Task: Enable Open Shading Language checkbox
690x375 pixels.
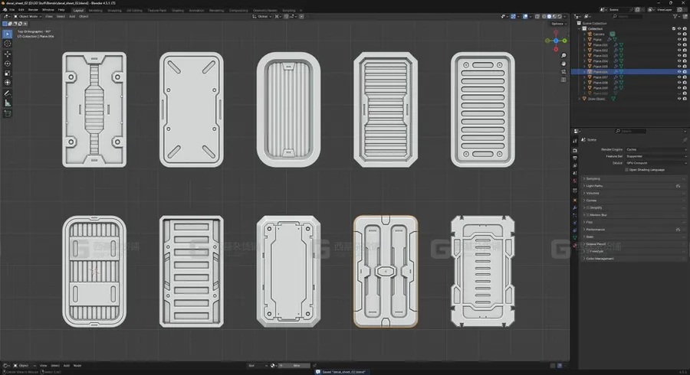Action: pos(626,169)
